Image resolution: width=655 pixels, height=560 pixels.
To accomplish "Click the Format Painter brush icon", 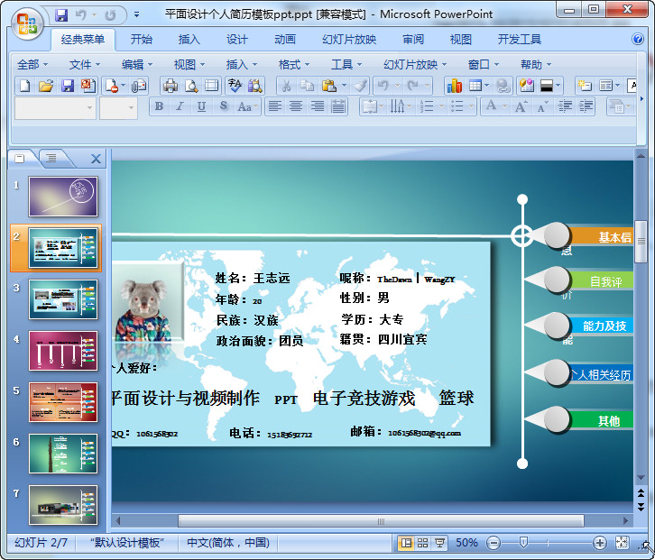I will pos(360,86).
